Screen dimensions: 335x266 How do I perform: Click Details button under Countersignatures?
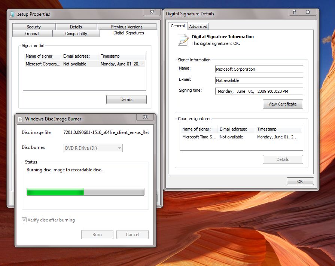click(283, 159)
